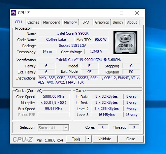The height and width of the screenshot is (154, 166).
Task: Expand the Tools dropdown arrow
Action: pos(89,139)
